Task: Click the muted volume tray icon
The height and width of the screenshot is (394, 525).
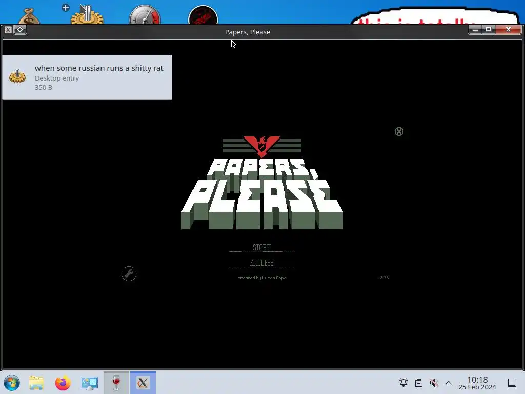Action: [434, 383]
